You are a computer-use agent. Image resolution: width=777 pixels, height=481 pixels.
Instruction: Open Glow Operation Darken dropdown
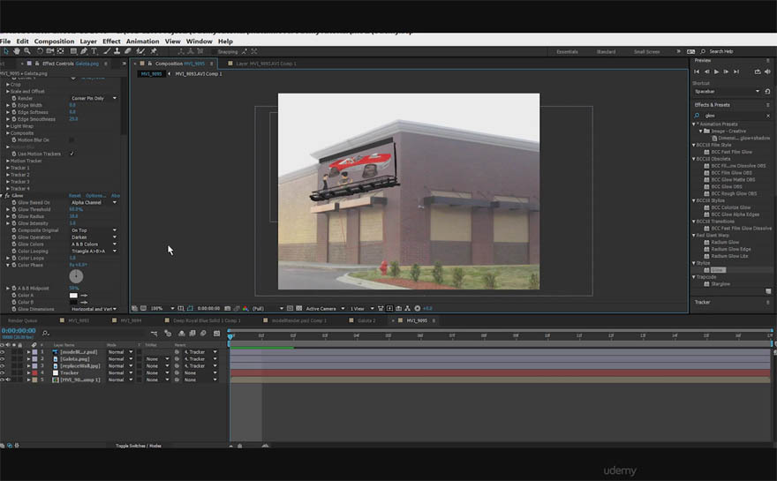point(94,237)
